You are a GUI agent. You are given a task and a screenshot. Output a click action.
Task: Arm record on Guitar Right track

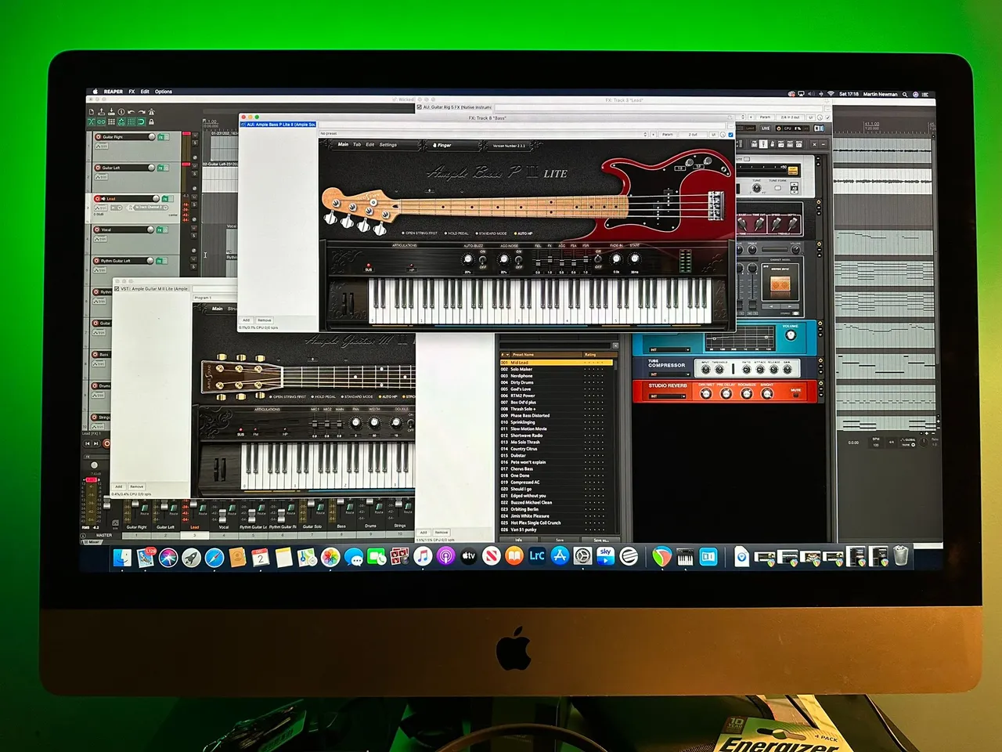pos(98,137)
